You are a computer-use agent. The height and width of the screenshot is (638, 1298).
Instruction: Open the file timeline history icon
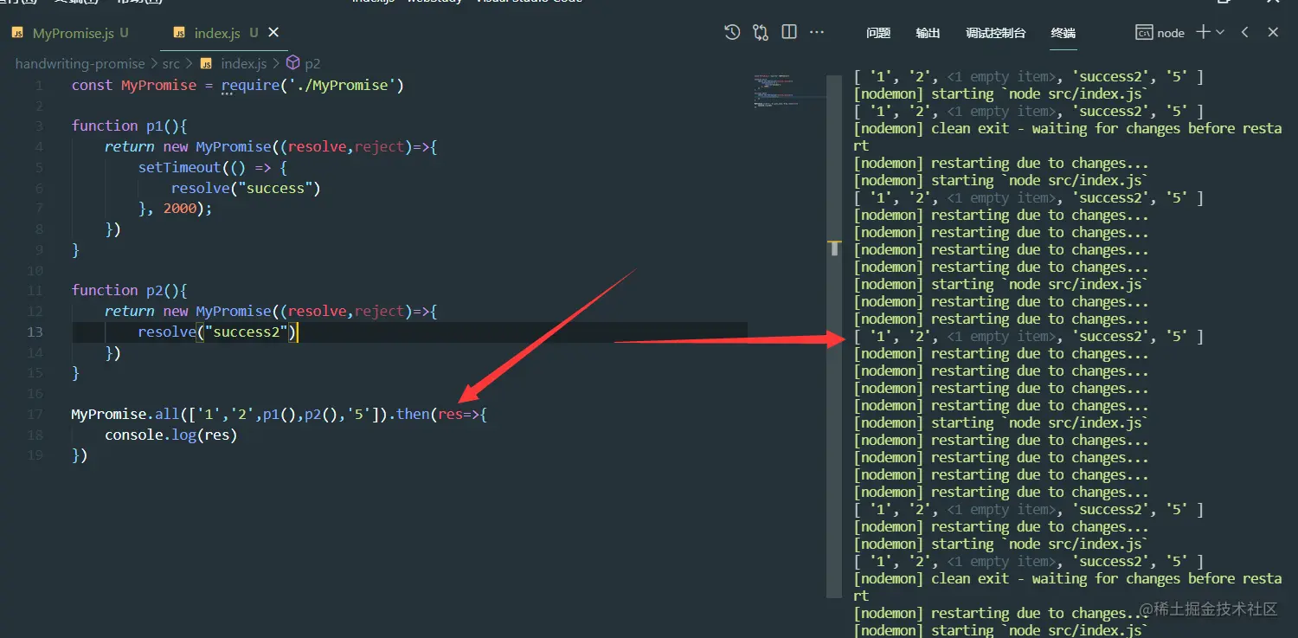[732, 33]
